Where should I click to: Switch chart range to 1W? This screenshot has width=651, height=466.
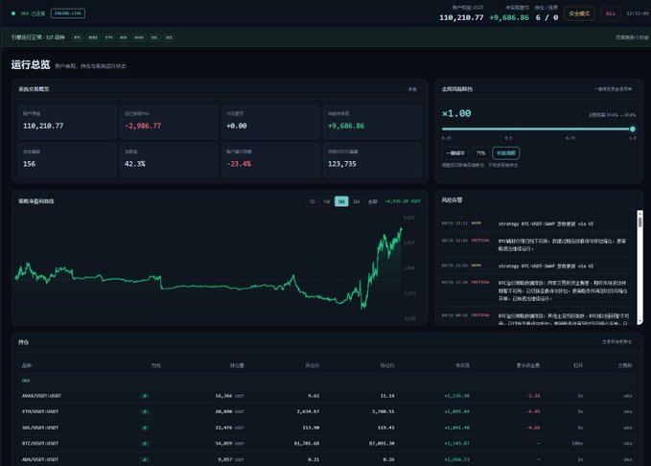[x=327, y=201]
